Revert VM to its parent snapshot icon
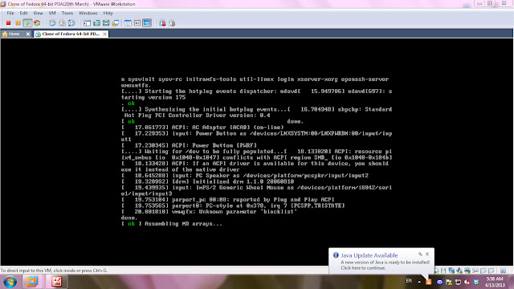This screenshot has height=289, width=514. [62, 23]
